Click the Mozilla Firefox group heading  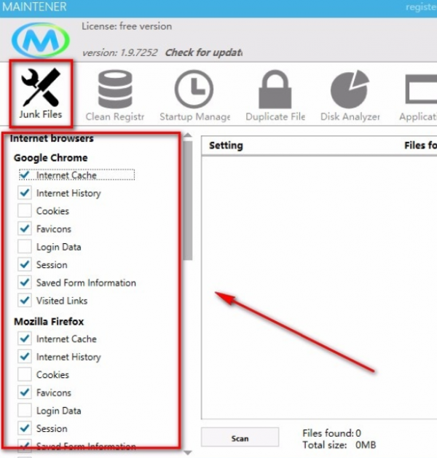49,322
